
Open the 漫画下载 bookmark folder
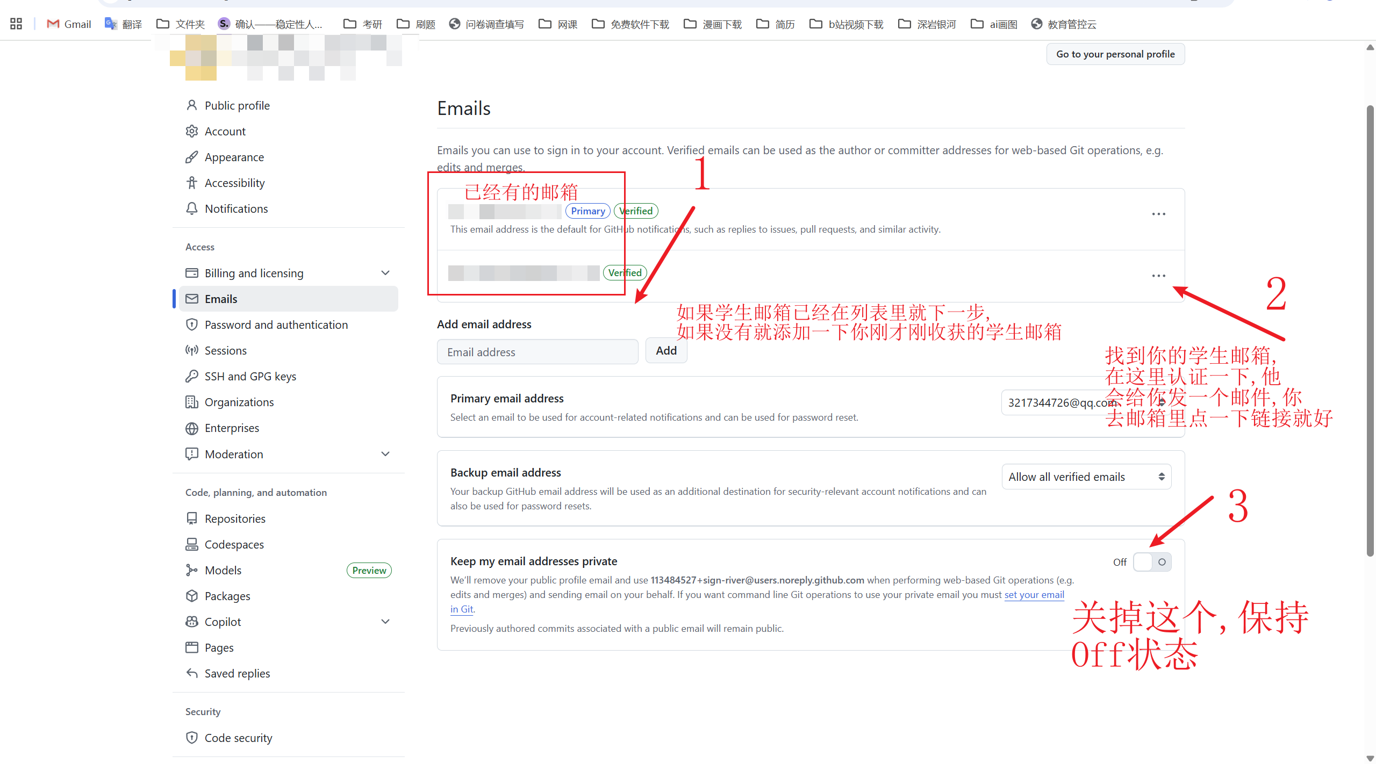(x=713, y=24)
